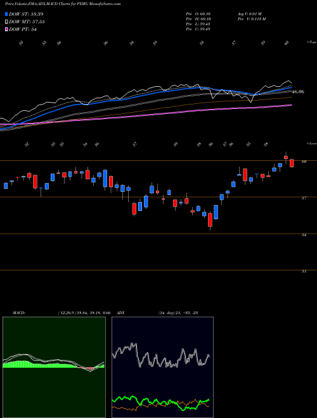Click the 60 price axis label

[x=304, y=161]
